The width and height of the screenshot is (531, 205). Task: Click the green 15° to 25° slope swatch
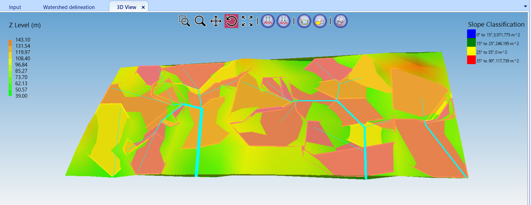click(x=471, y=43)
